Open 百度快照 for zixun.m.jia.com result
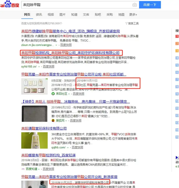Screen dimensions: 179x188 (x=66, y=45)
